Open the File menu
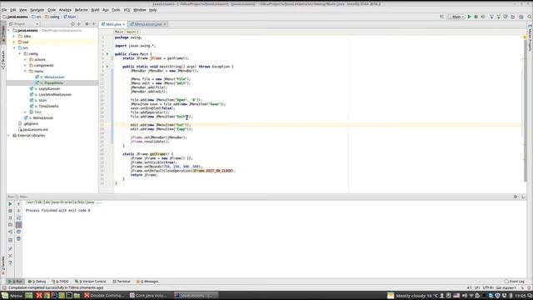Image resolution: width=533 pixels, height=300 pixels. pyautogui.click(x=4, y=10)
